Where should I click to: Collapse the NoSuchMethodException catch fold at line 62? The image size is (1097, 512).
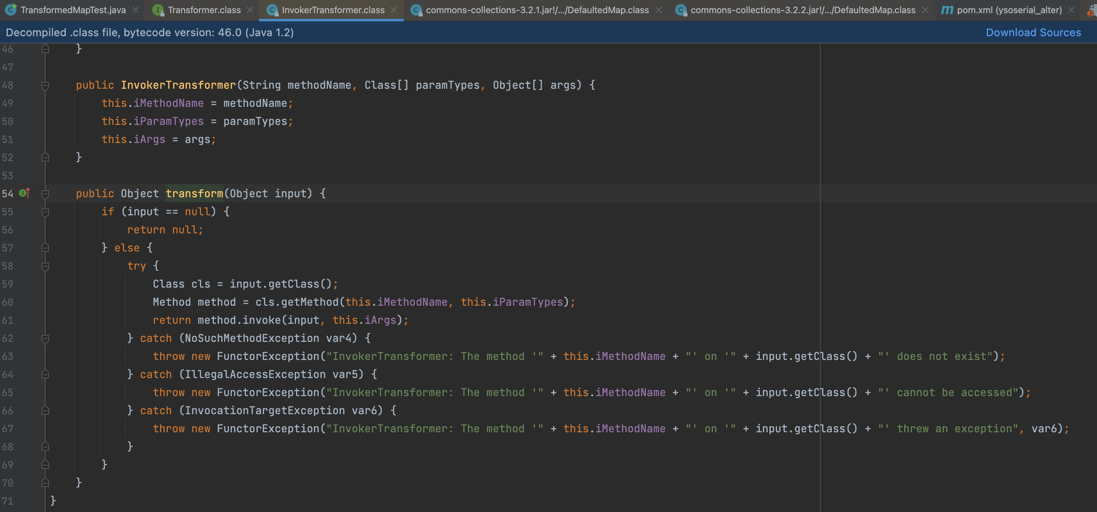click(x=45, y=338)
